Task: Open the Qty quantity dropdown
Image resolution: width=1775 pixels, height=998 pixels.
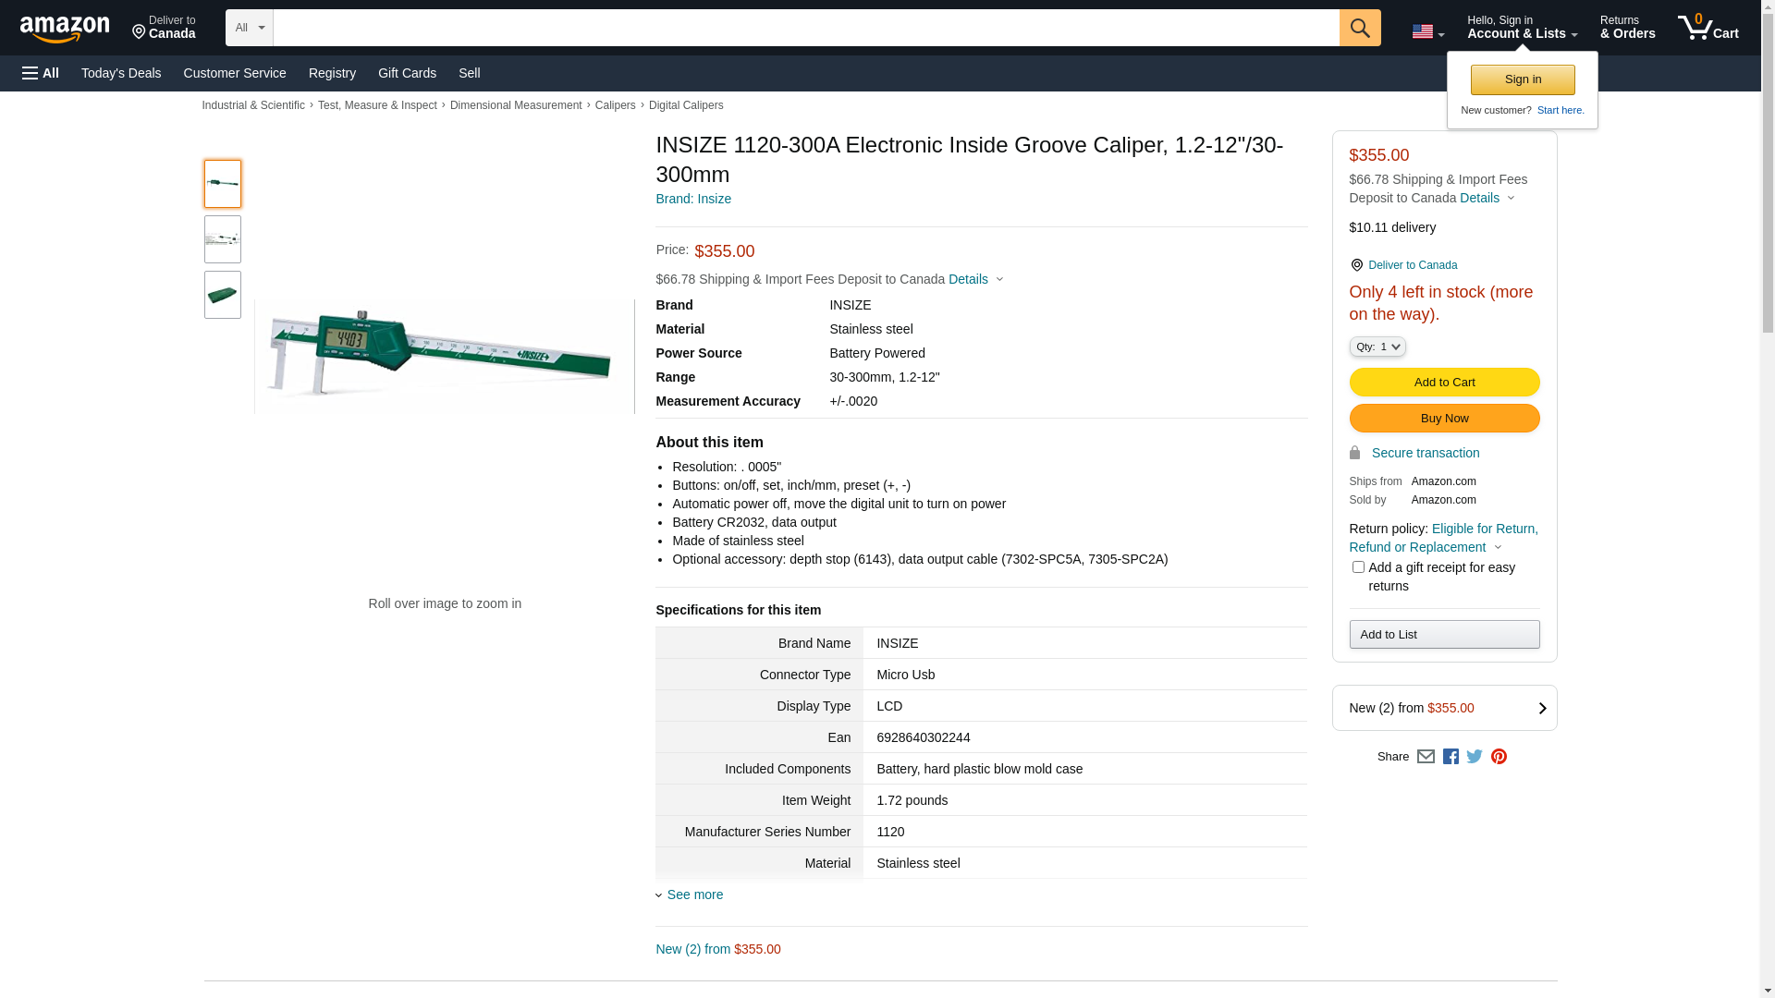Action: pyautogui.click(x=1377, y=347)
